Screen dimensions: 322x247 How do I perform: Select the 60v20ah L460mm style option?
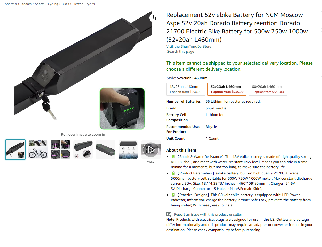(268, 89)
